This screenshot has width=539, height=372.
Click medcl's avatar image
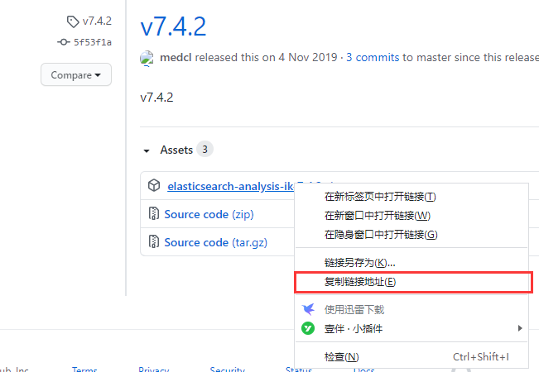147,58
